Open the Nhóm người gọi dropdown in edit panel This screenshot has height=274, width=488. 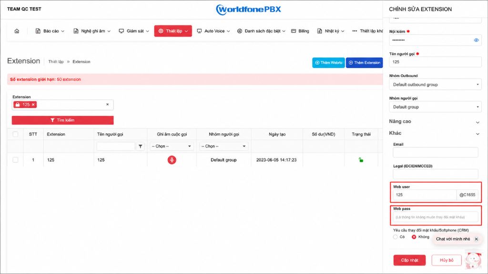435,107
